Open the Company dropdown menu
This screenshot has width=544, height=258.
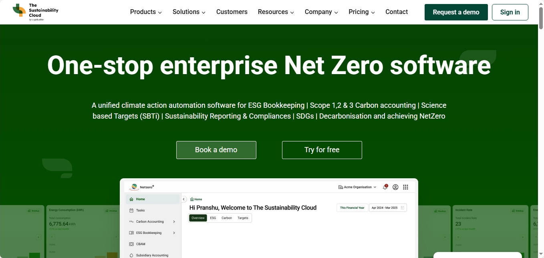(321, 12)
